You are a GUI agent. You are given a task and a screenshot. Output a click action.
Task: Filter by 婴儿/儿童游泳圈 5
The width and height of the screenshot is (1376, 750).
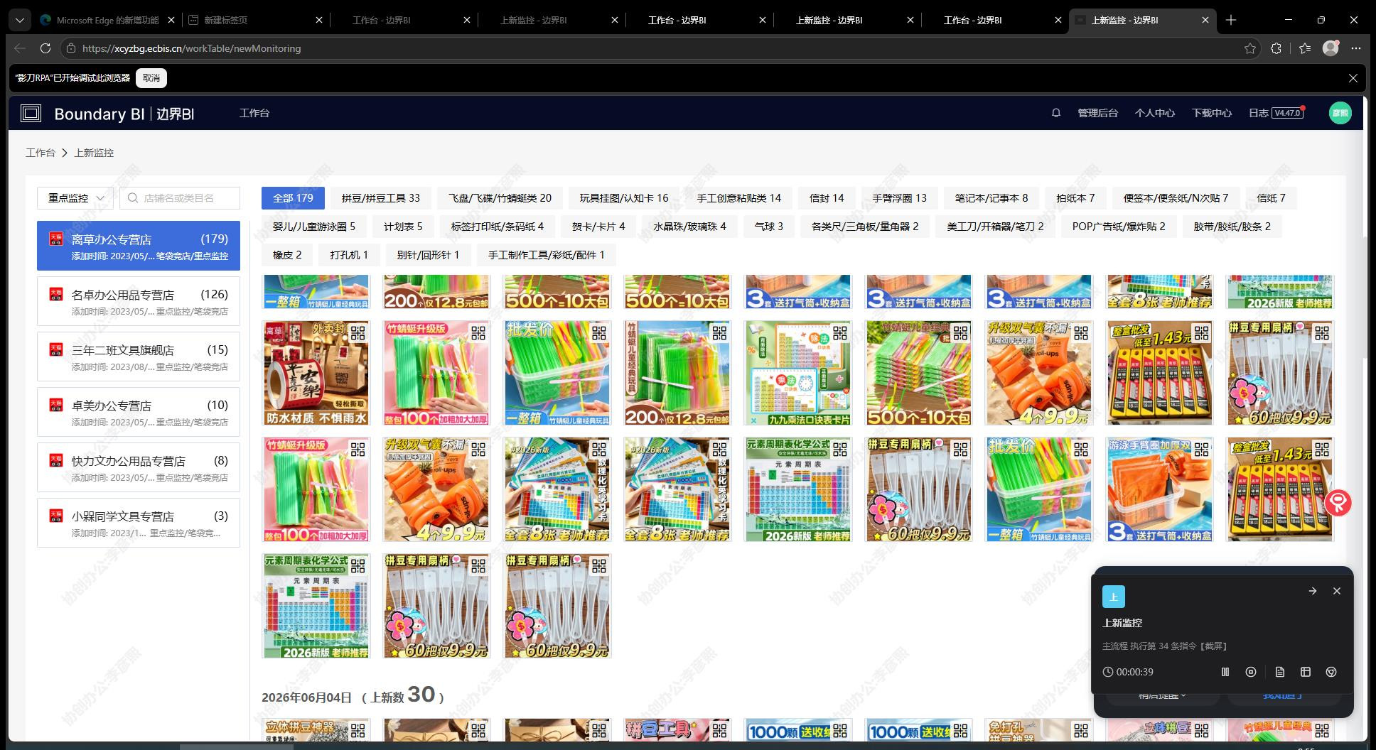coord(314,227)
